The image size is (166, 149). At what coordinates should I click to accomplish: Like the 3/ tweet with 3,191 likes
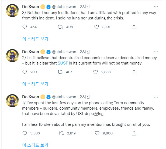coord(97,27)
